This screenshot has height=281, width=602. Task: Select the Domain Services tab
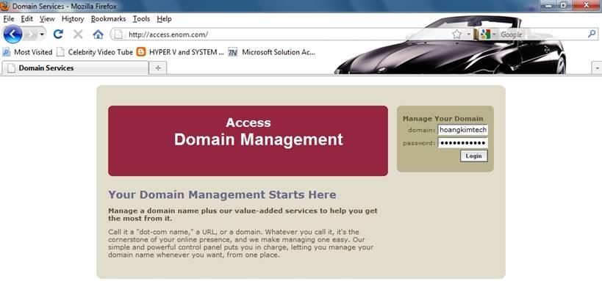[x=75, y=67]
